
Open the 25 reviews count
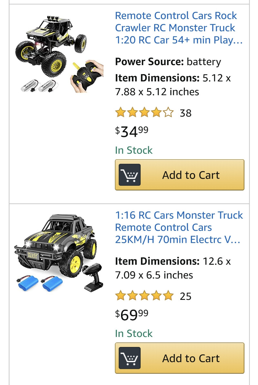tap(185, 296)
